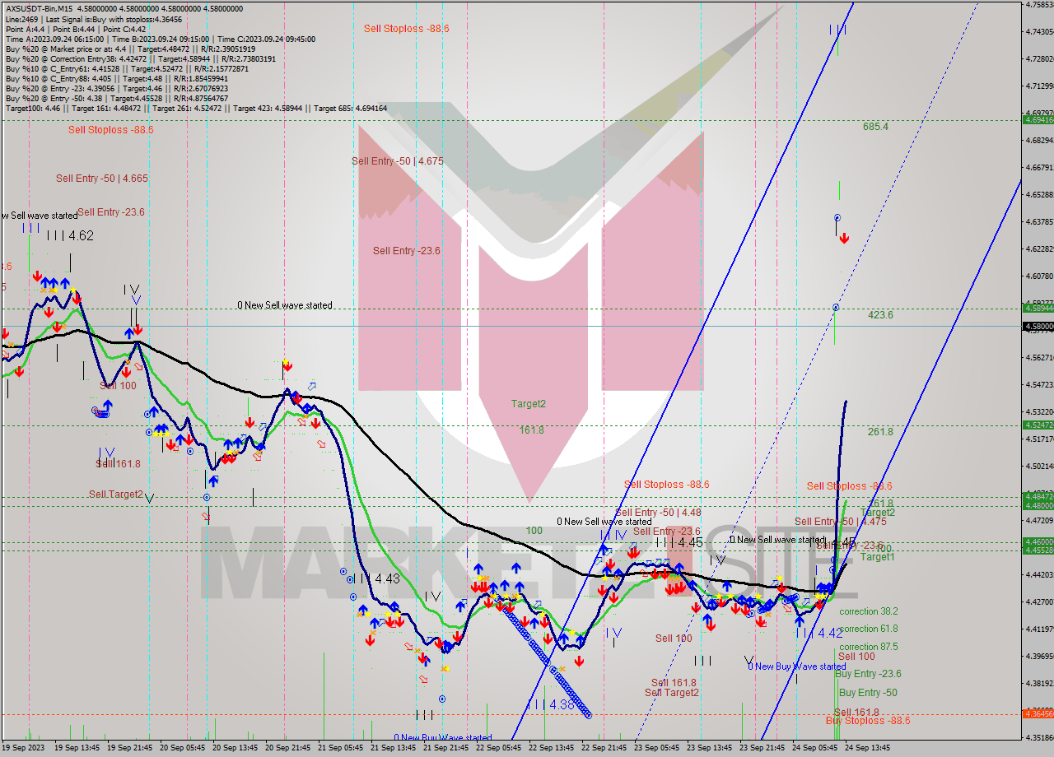The height and width of the screenshot is (757, 1054).
Task: Click the 'correction 38.2' label
Action: coord(869,611)
